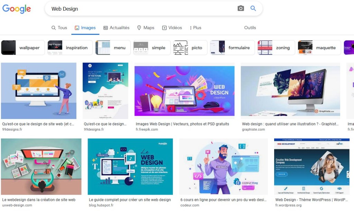Select the inspiration filter chip
Screen dimensions: 354x213
(70, 48)
